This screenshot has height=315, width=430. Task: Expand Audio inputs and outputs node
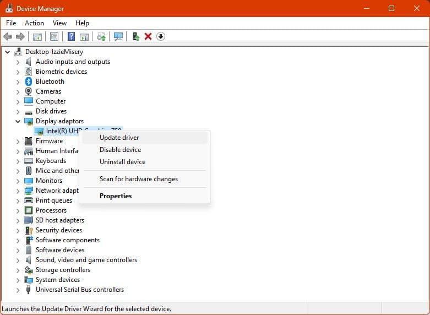(18, 62)
